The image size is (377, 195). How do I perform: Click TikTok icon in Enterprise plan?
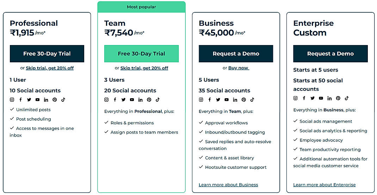point(347,98)
